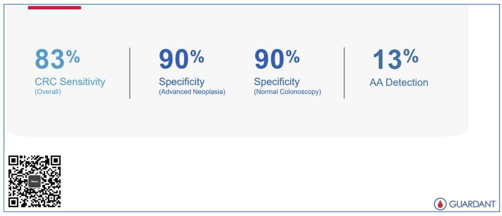Viewport: 502px width, 216px height.
Task: Select the CRC Sensitivity label
Action: [70, 82]
